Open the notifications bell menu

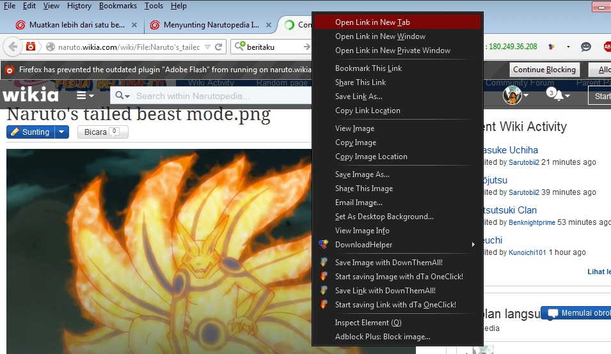[x=558, y=95]
